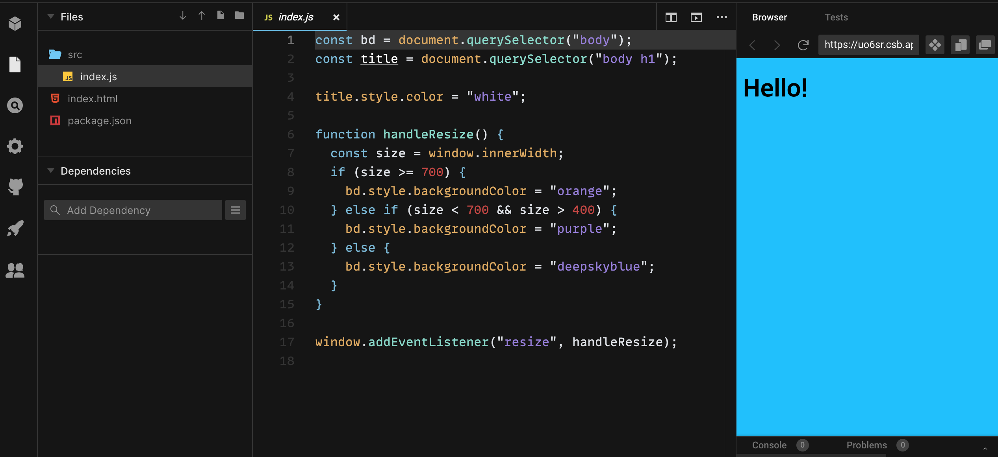Open index.html in the file tree
Screen dimensions: 998x457
tap(93, 99)
